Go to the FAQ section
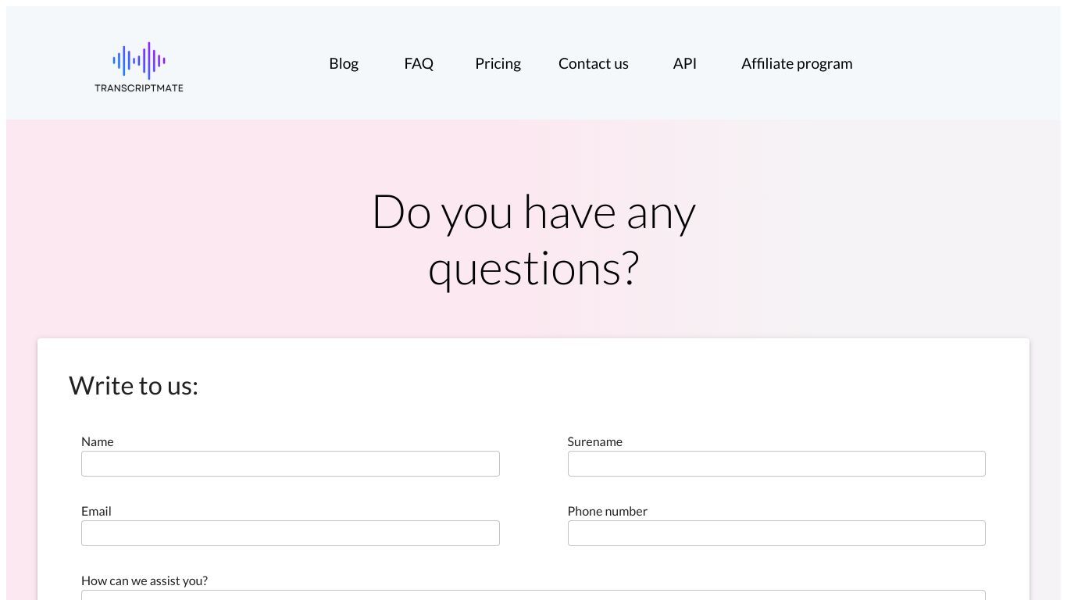Image resolution: width=1067 pixels, height=600 pixels. (x=419, y=63)
